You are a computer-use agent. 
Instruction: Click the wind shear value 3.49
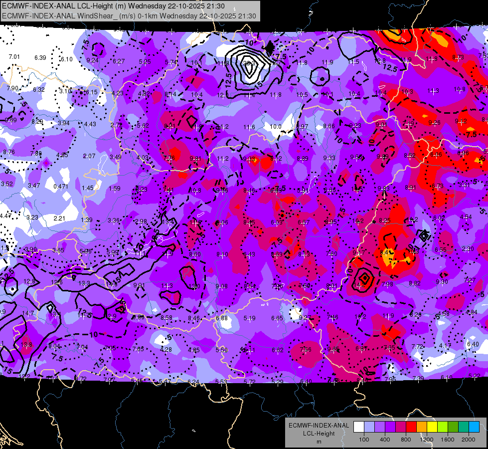tap(116, 157)
